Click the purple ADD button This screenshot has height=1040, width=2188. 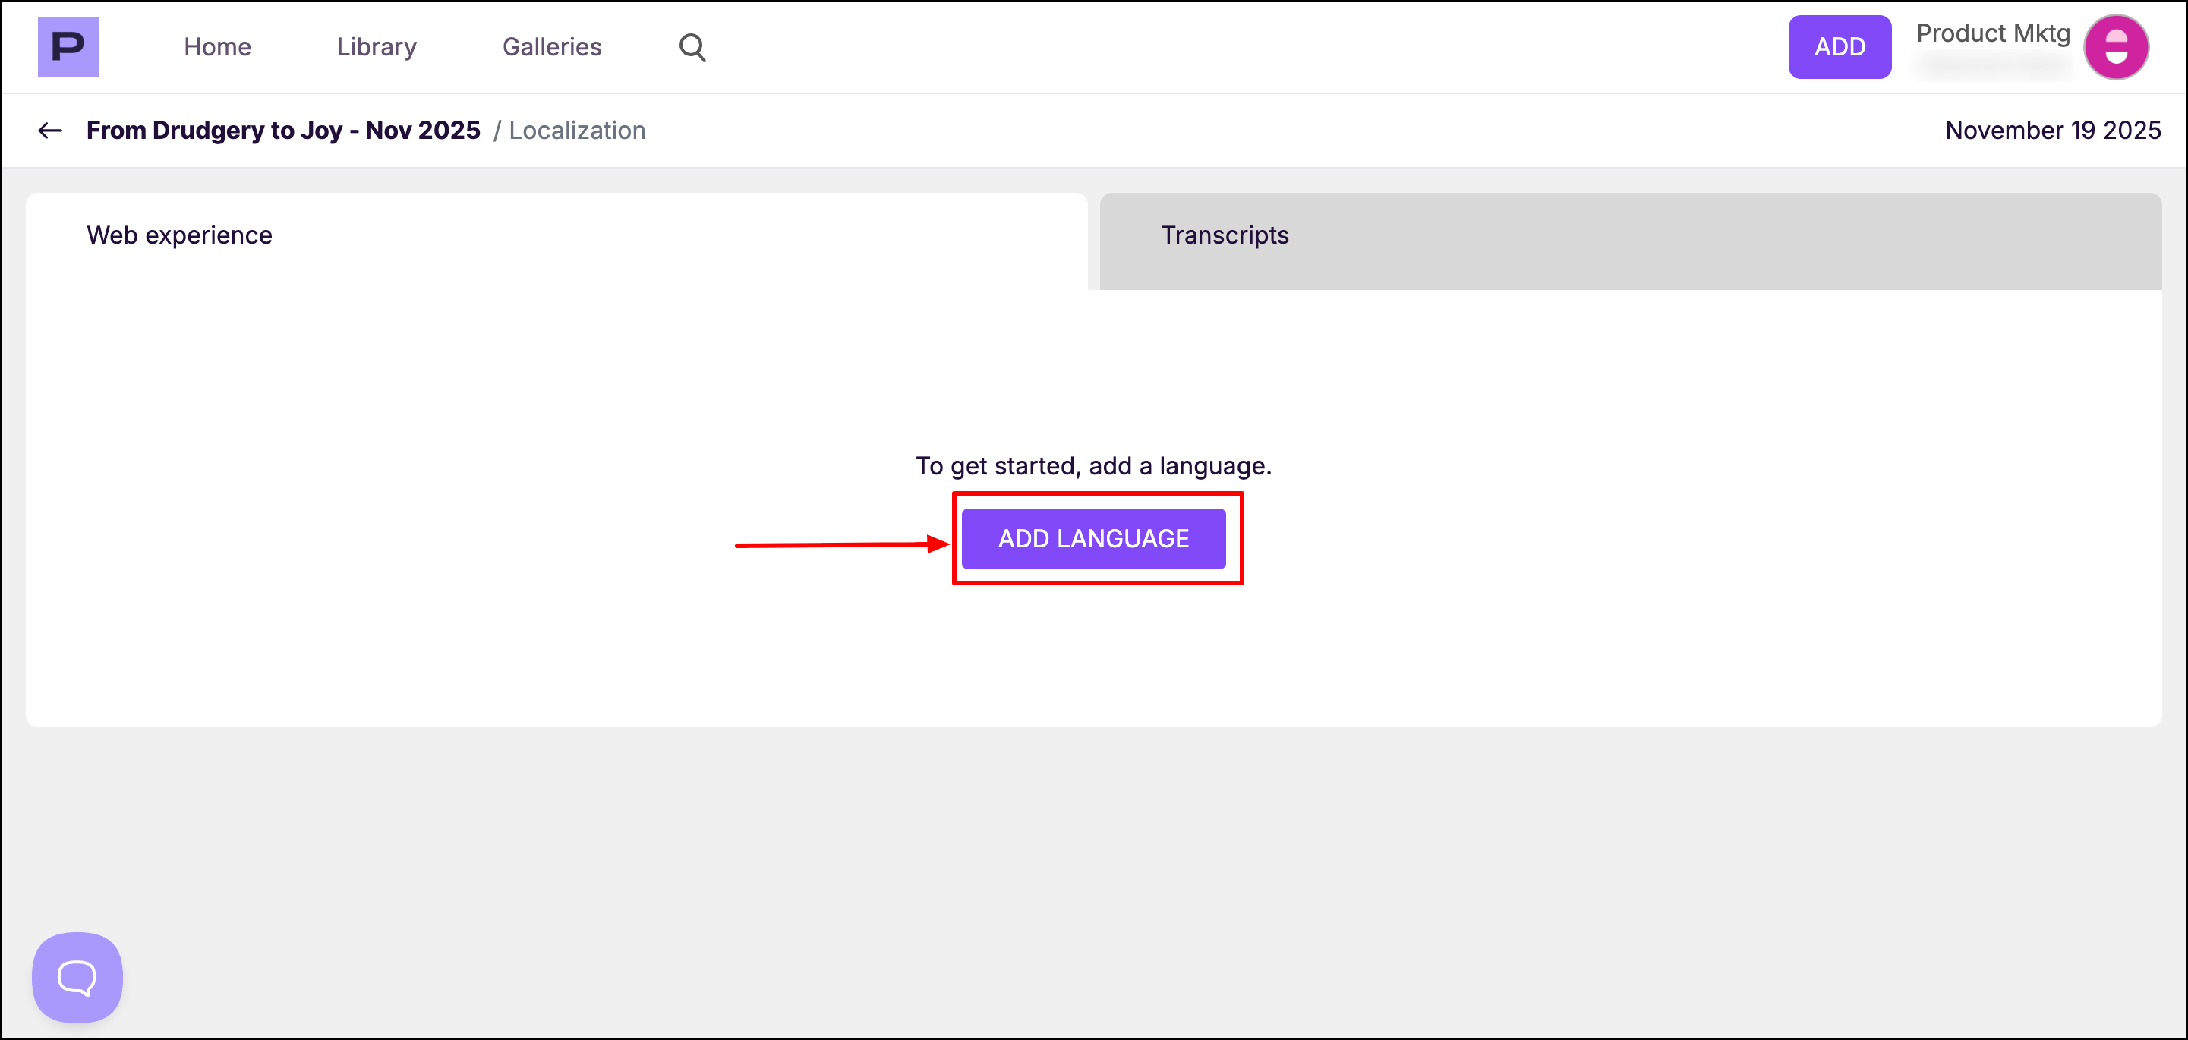click(1839, 47)
